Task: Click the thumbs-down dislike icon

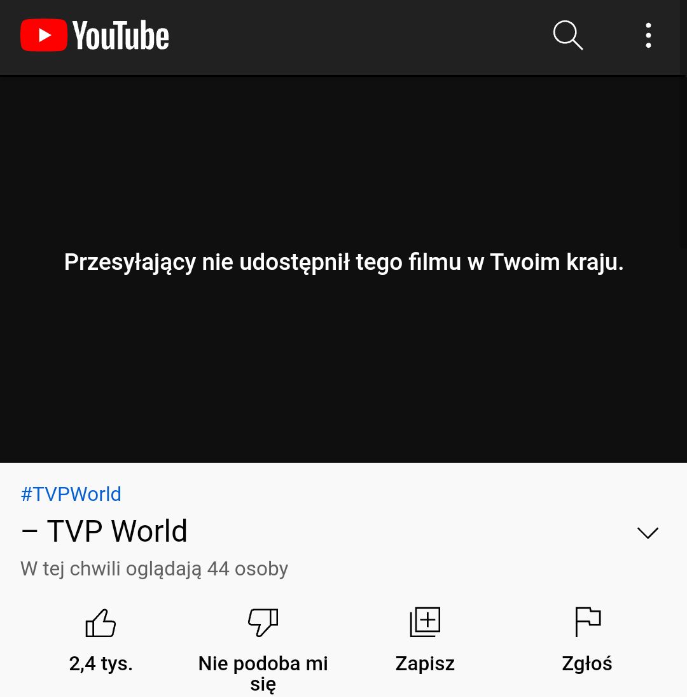Action: tap(263, 623)
